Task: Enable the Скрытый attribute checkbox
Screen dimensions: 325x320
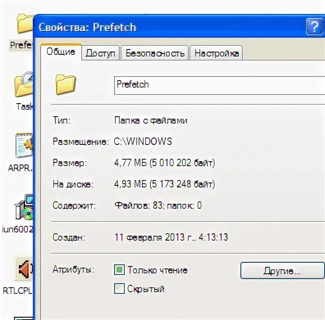Action: pyautogui.click(x=119, y=288)
